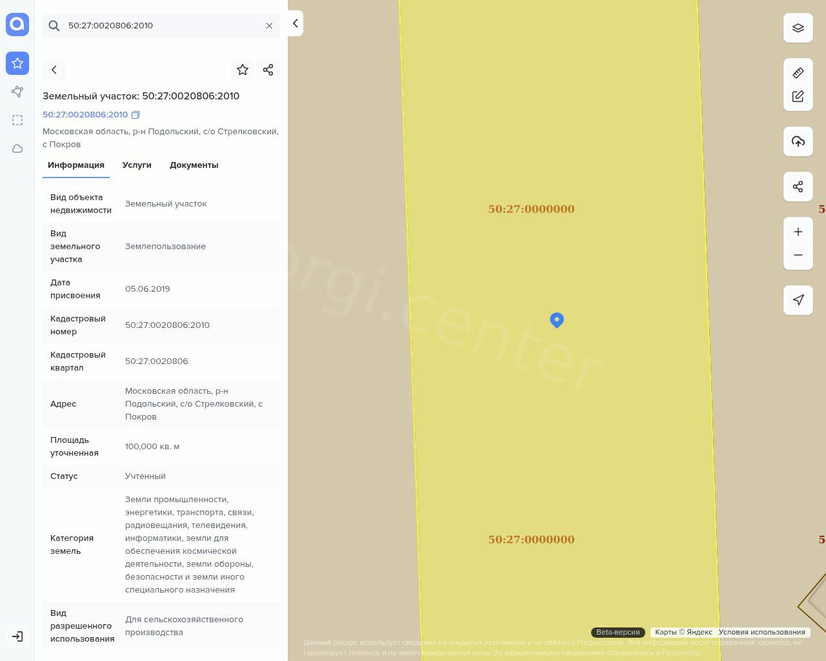Click the Кадастровый номер row value
The width and height of the screenshot is (826, 661).
click(167, 325)
